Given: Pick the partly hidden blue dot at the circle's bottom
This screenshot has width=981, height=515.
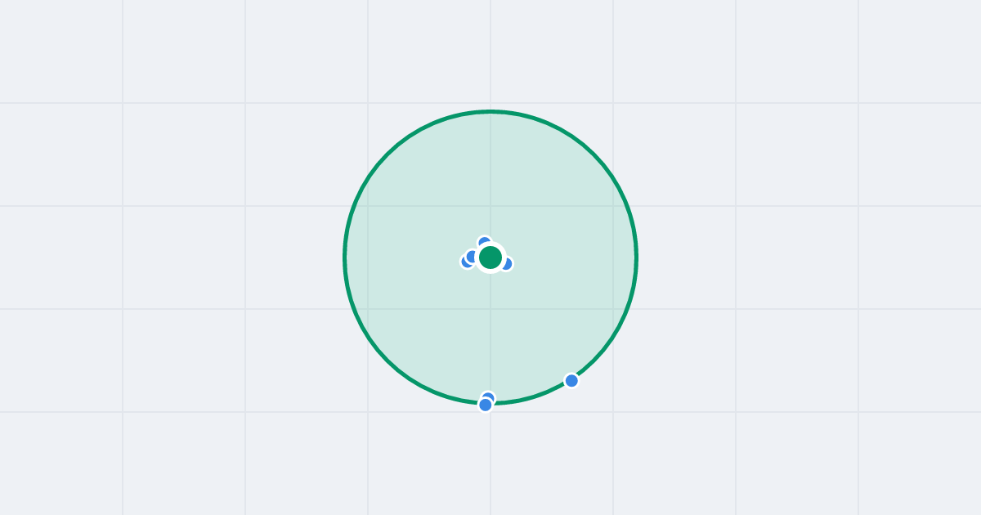Looking at the screenshot, I should [489, 396].
